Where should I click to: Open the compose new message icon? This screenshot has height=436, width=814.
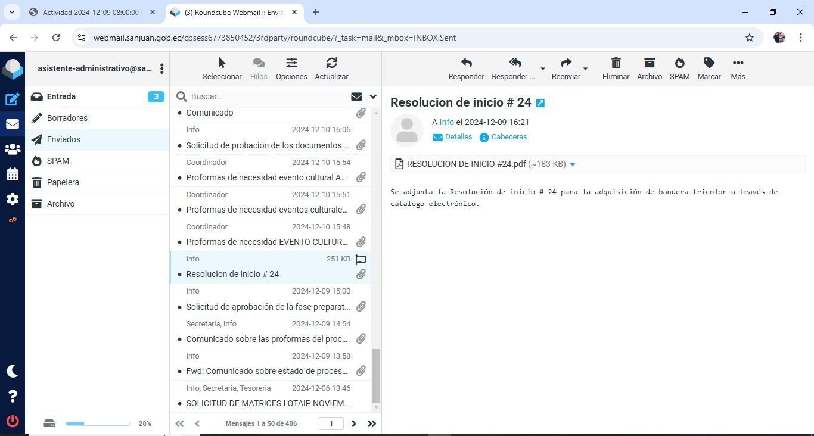(x=13, y=99)
